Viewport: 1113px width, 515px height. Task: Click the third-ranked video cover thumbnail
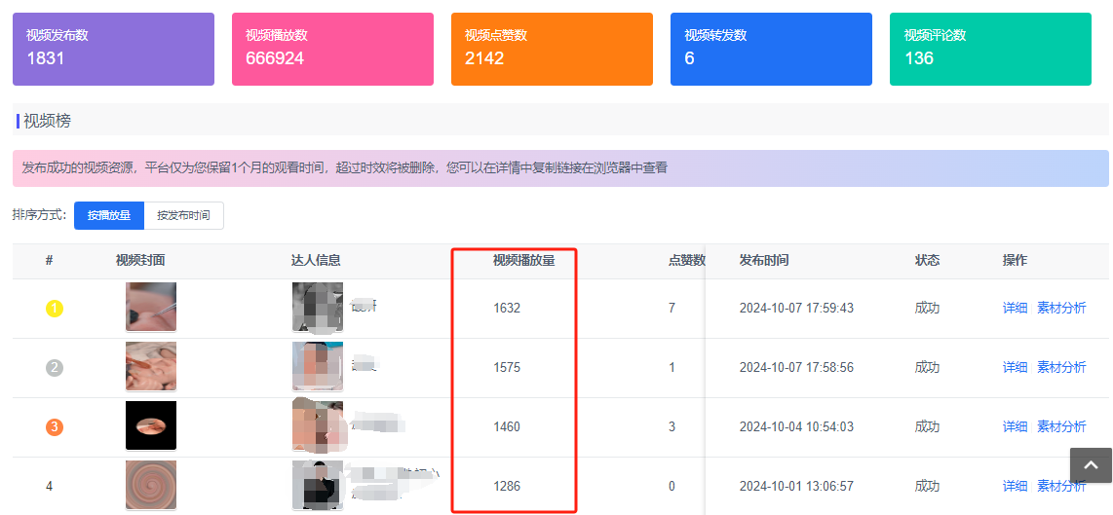(151, 426)
